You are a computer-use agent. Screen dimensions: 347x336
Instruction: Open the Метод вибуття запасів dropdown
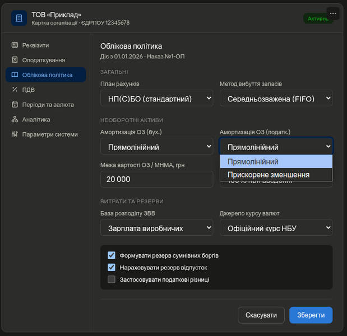click(276, 98)
